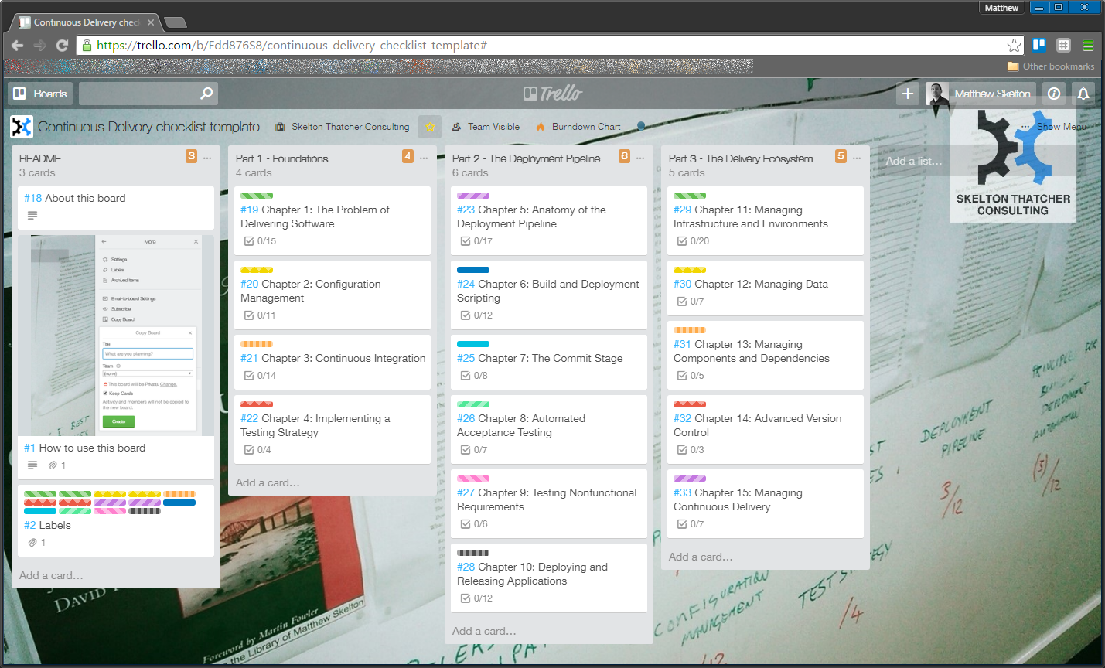The image size is (1105, 668).
Task: Open the README list actions menu
Action: tap(207, 158)
